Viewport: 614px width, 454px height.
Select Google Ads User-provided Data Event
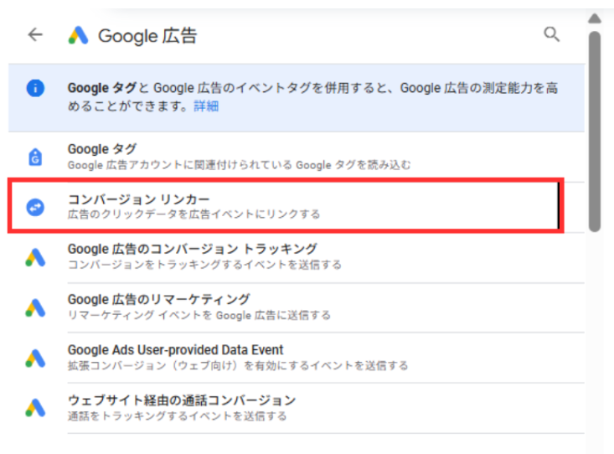pos(175,350)
